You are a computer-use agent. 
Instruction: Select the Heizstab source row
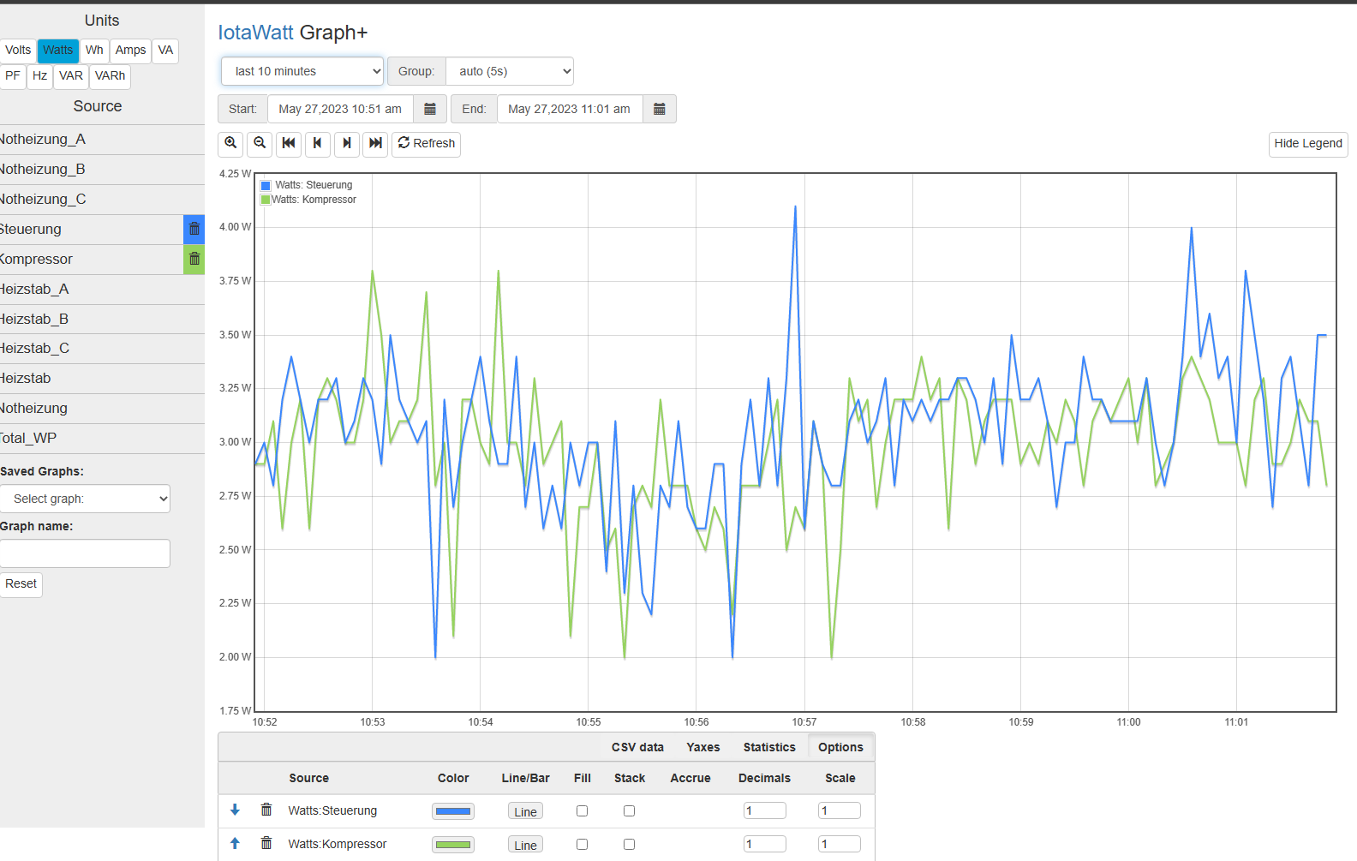point(102,379)
